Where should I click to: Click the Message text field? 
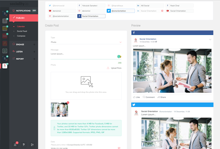pyautogui.click(x=86, y=56)
